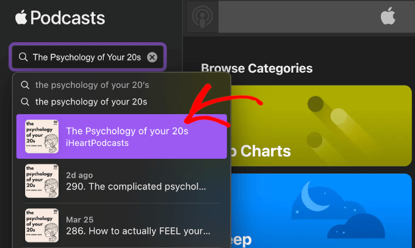Viewport: 415px width, 248px height.
Task: Click the clear search text X icon
Action: [152, 57]
